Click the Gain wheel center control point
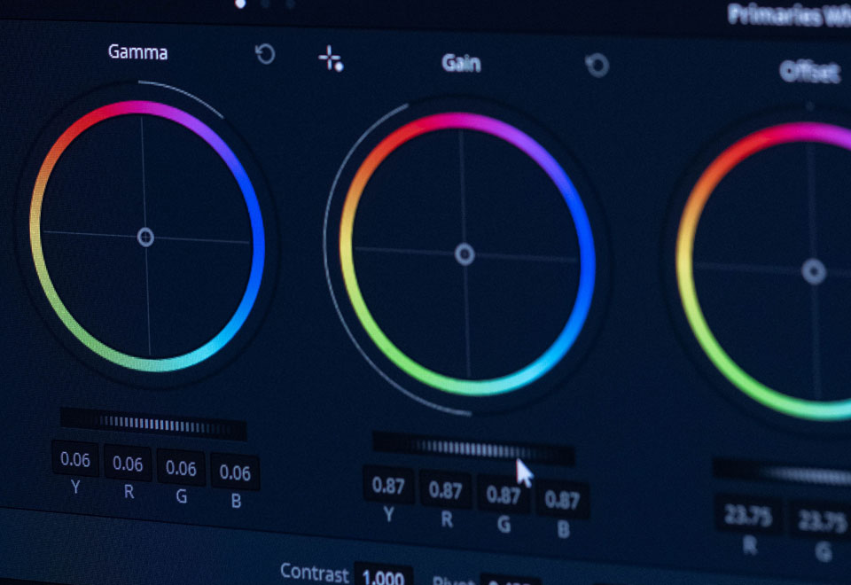The width and height of the screenshot is (851, 585). 465,255
